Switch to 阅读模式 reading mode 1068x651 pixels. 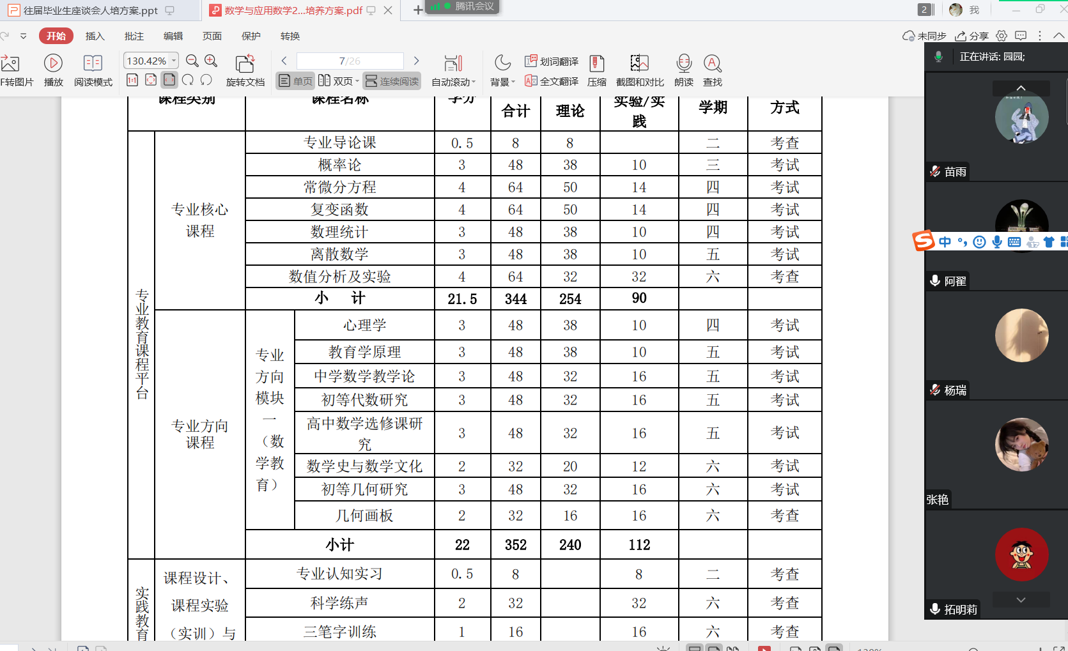click(93, 70)
